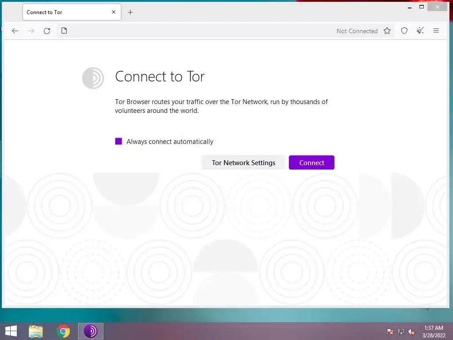Click the Connect to Tor heading

pyautogui.click(x=160, y=77)
